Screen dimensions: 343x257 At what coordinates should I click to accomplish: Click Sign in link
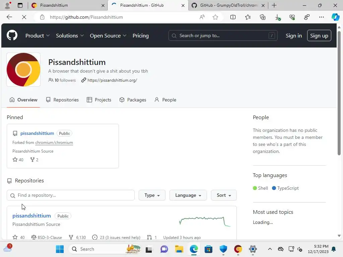pyautogui.click(x=294, y=35)
